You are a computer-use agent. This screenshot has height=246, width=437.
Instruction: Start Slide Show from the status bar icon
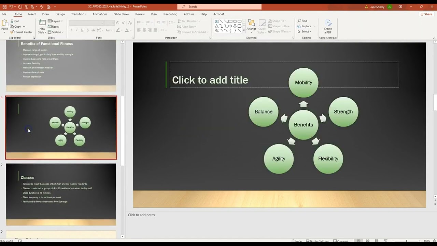click(x=386, y=241)
